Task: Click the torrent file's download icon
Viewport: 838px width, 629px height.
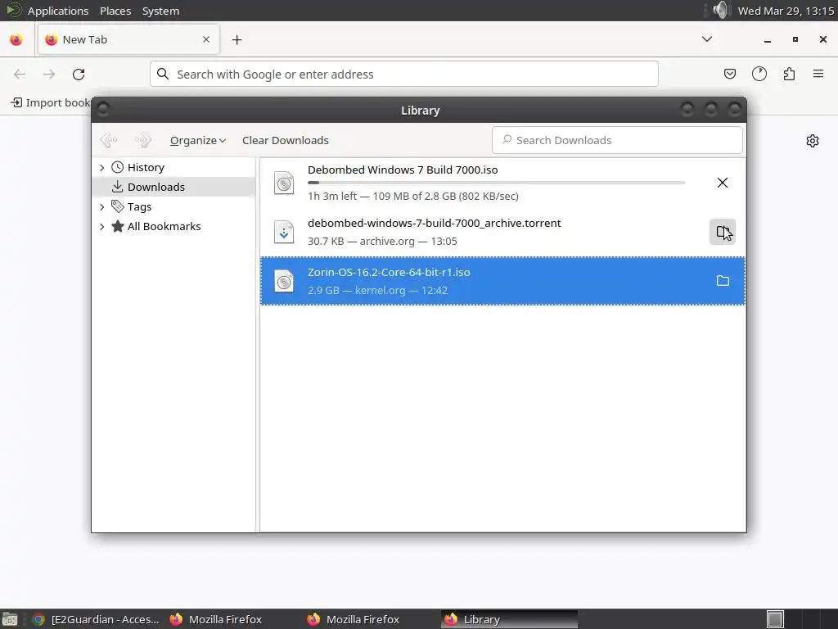Action: (284, 232)
